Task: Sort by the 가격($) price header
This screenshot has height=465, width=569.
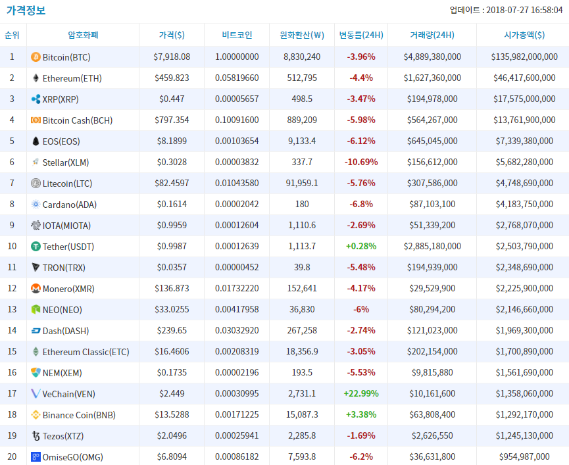Action: tap(172, 35)
